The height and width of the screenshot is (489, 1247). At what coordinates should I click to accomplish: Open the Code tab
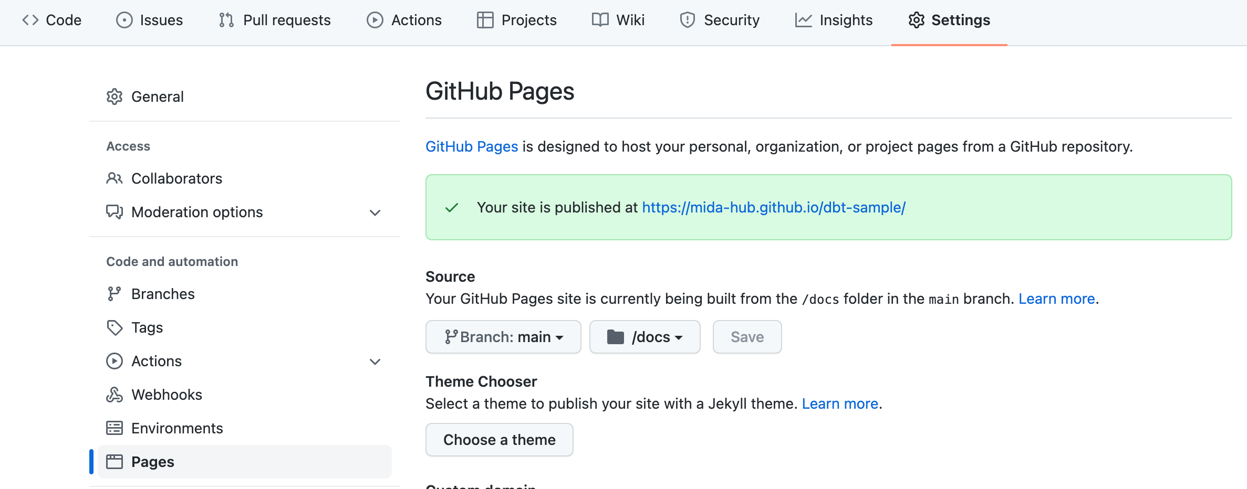(x=51, y=20)
